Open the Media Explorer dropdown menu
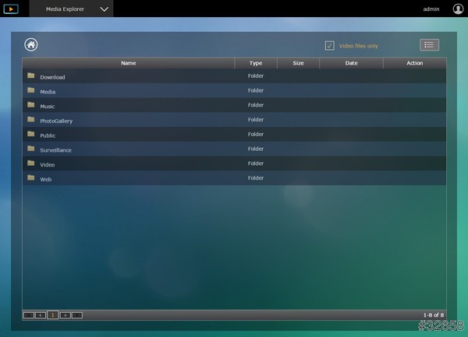Viewport: 468px width, 337px height. point(71,9)
